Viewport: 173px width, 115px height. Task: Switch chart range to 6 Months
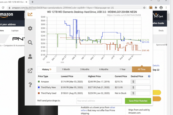(x=104, y=69)
